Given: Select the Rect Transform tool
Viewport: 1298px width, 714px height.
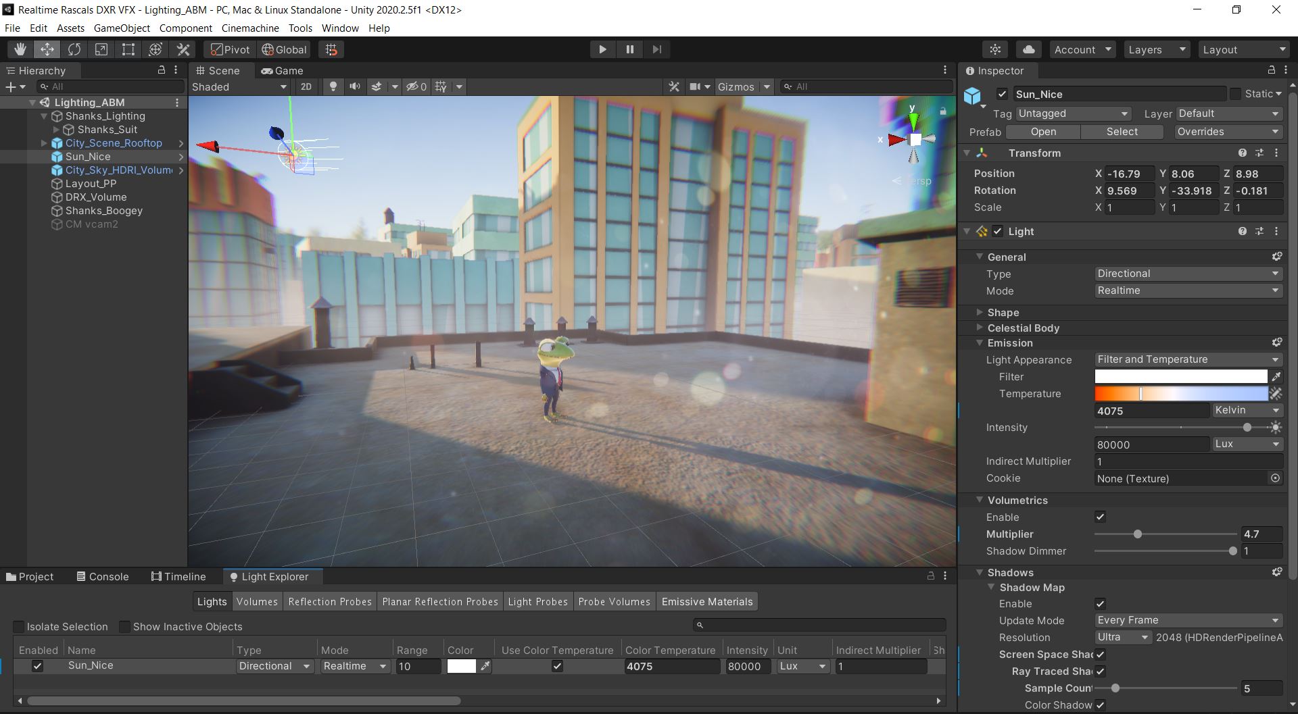Looking at the screenshot, I should click(x=128, y=49).
